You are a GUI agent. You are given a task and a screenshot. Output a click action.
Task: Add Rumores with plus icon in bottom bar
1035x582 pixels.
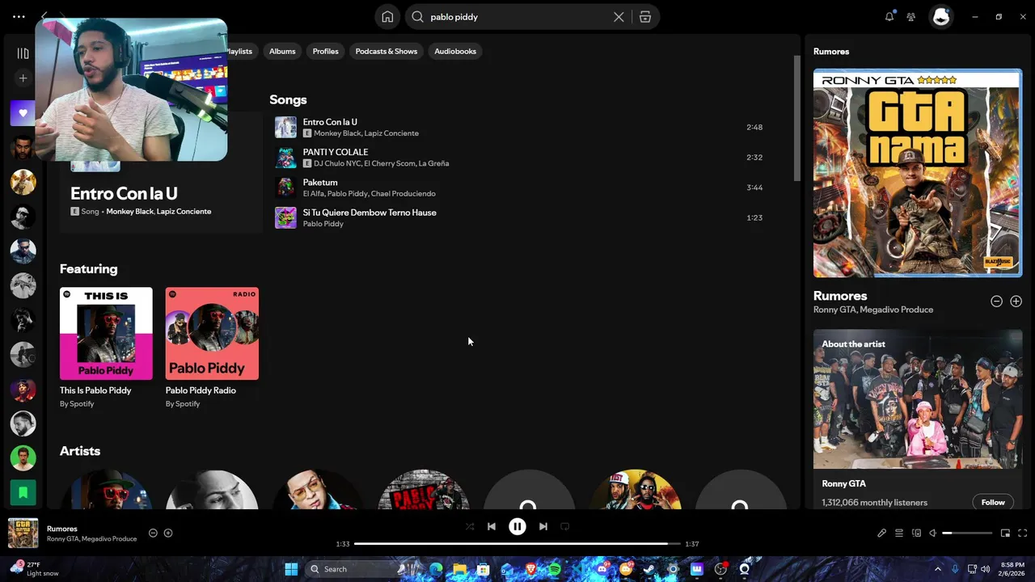click(168, 533)
